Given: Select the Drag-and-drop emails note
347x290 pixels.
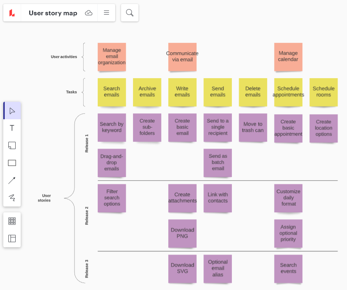Looking at the screenshot, I should click(x=112, y=163).
